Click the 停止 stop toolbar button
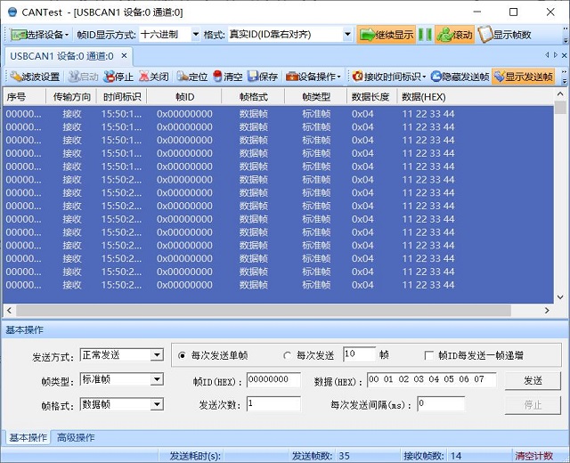 pyautogui.click(x=118, y=77)
